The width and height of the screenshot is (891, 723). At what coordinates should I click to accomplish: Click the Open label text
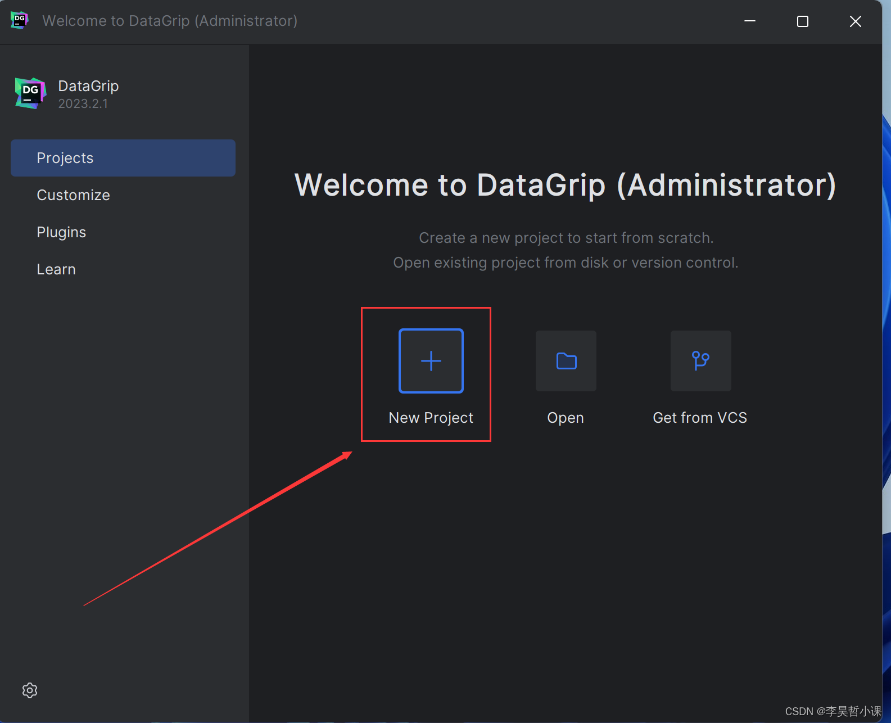coord(566,418)
